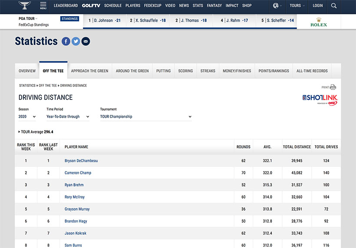Open the hamburger Menu icon
Screen dimensions: 356x248
(x=43, y=6)
